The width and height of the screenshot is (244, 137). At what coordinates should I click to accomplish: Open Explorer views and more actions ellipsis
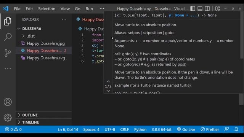click(x=64, y=19)
